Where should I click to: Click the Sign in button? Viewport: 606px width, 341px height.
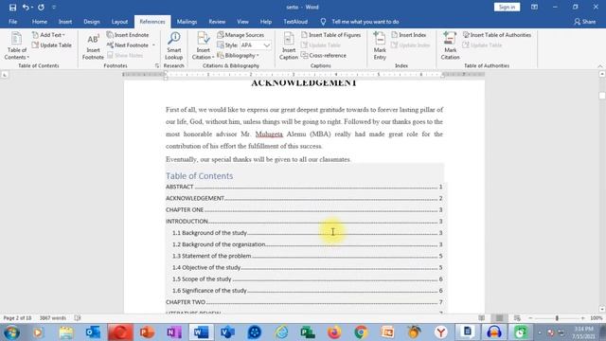tap(507, 7)
